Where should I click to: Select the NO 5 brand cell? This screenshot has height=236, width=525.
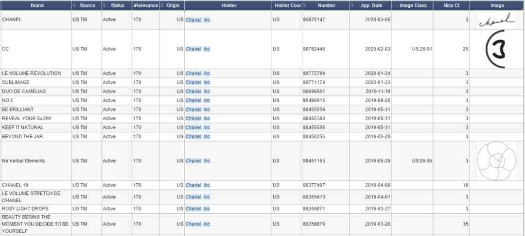tap(36, 100)
